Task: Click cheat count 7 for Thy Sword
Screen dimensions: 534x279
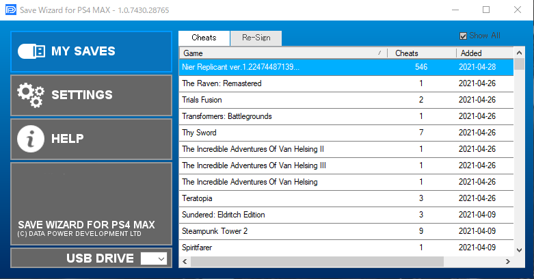Action: tap(421, 133)
